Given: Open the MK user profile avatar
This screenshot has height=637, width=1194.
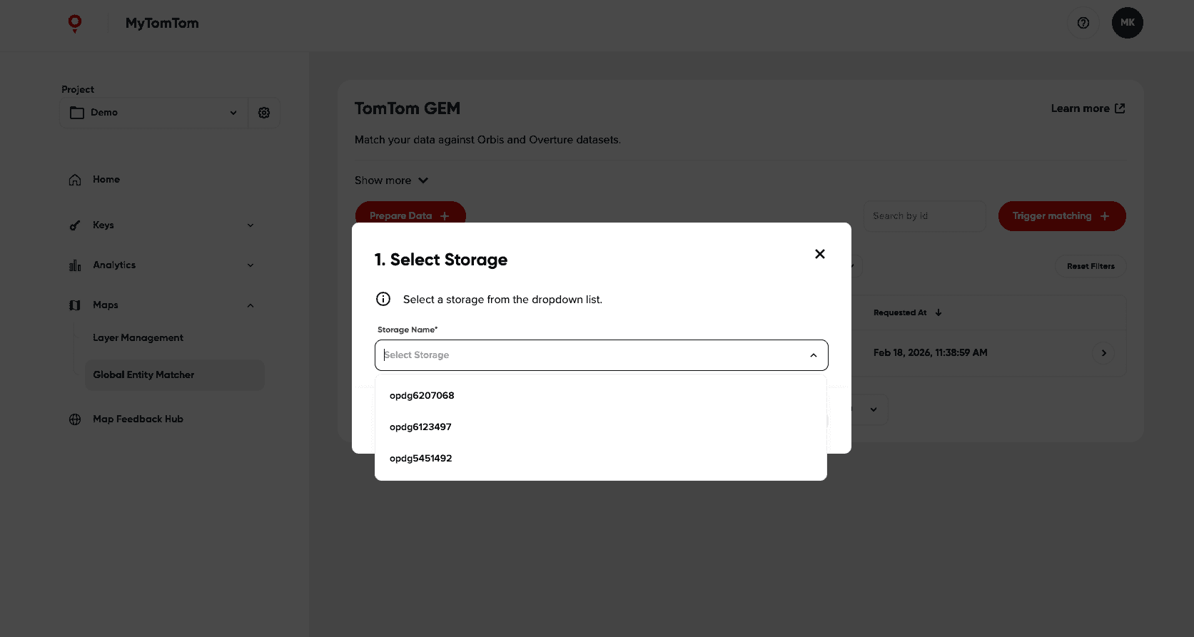Looking at the screenshot, I should pyautogui.click(x=1127, y=23).
